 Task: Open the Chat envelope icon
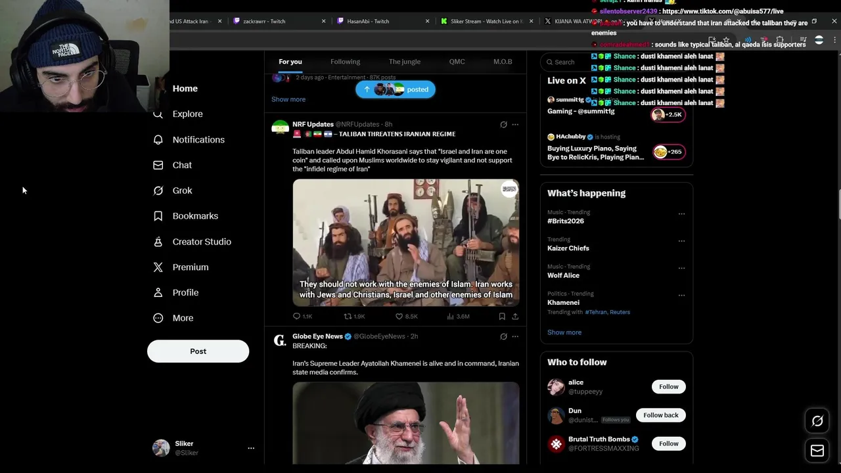tap(158, 166)
